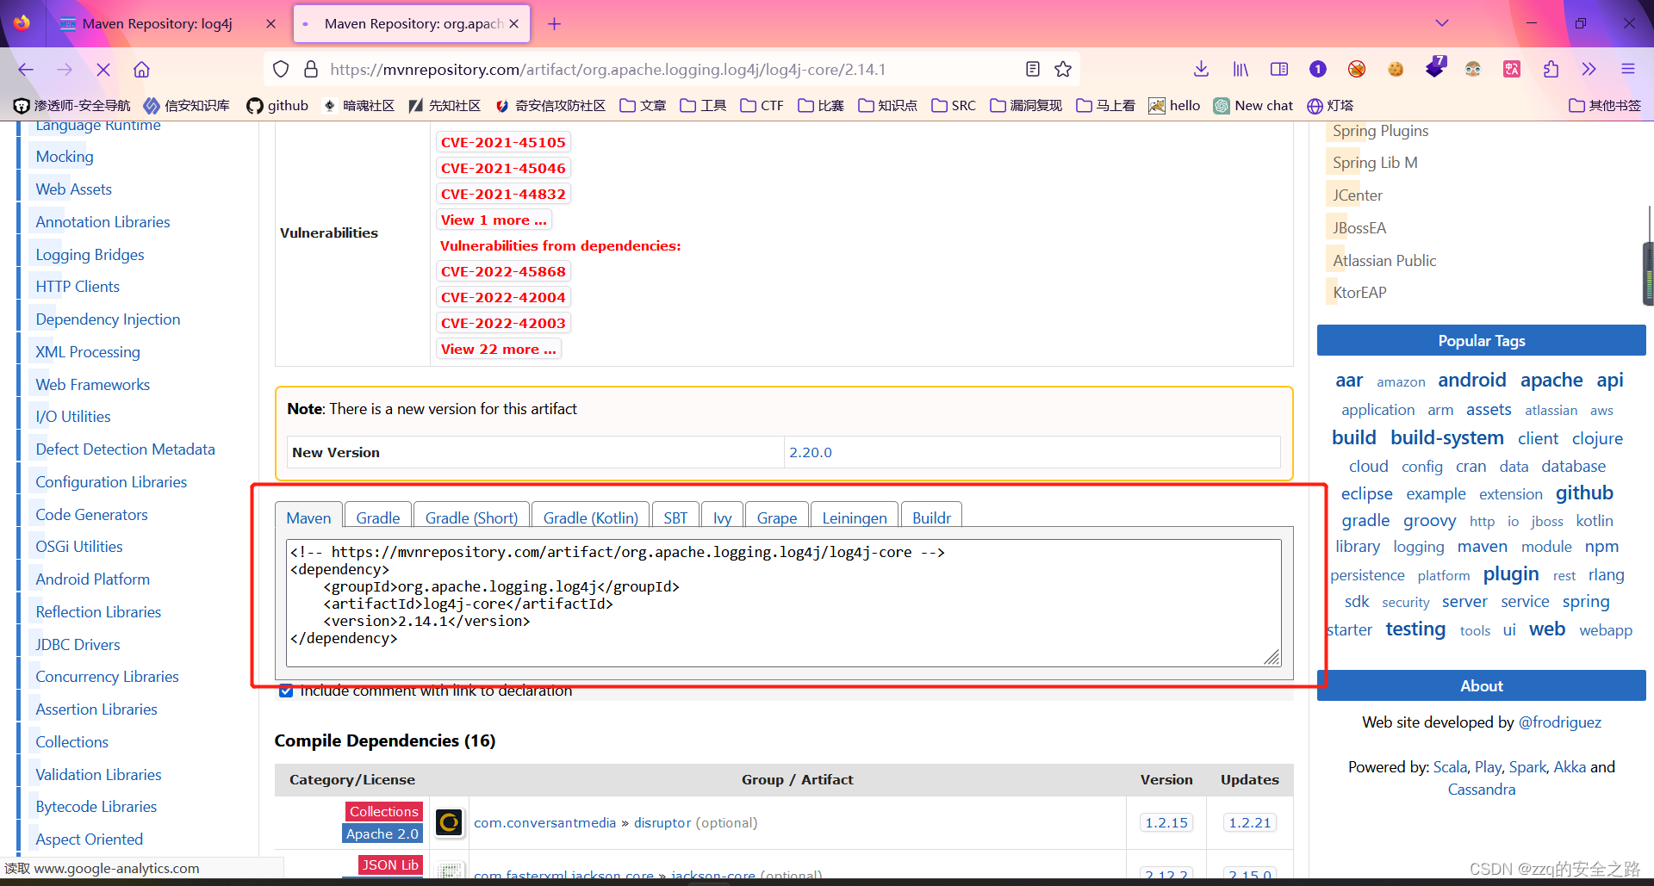Open the Ivy tab
The height and width of the screenshot is (886, 1654).
pos(722,517)
